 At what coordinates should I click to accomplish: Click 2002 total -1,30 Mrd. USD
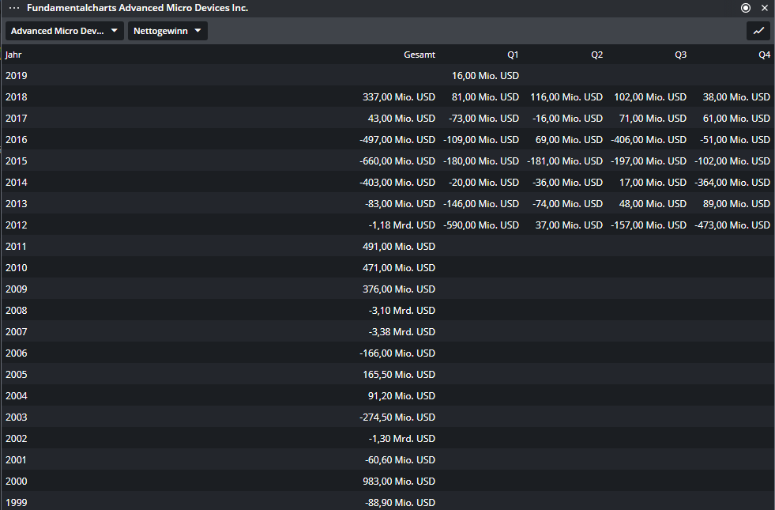402,438
